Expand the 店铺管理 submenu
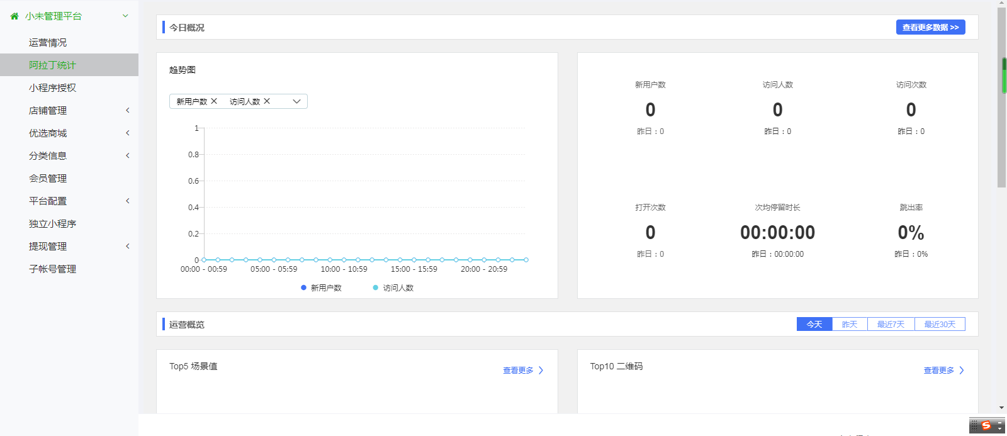This screenshot has width=1007, height=436. point(128,111)
